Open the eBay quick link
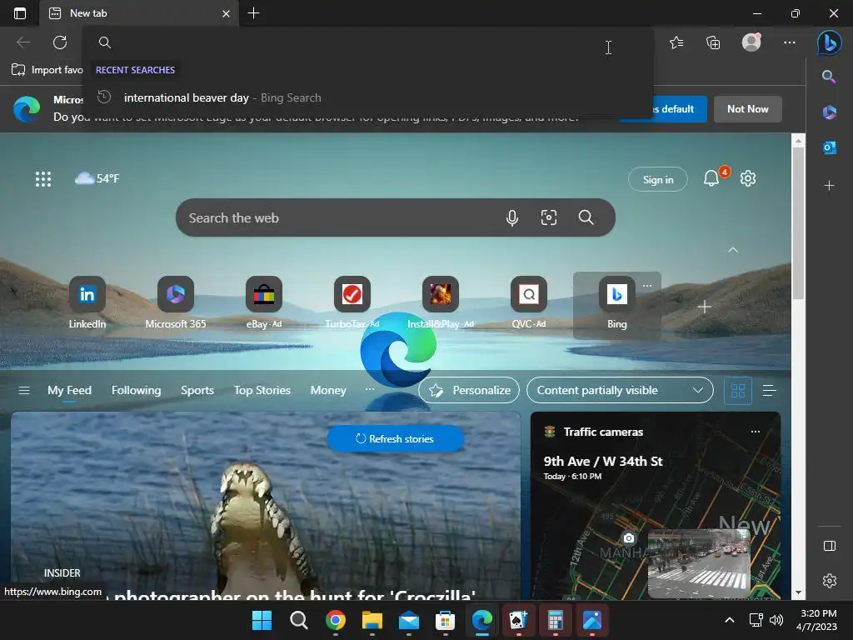This screenshot has width=853, height=640. tap(264, 303)
